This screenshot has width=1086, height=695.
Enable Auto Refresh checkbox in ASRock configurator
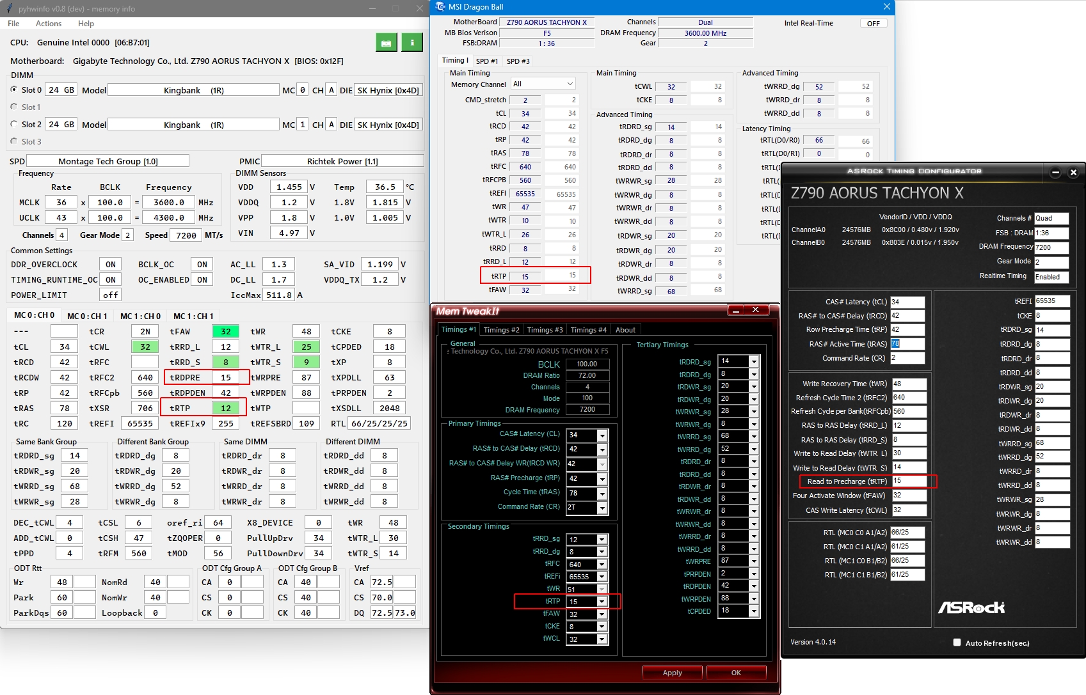tap(957, 643)
